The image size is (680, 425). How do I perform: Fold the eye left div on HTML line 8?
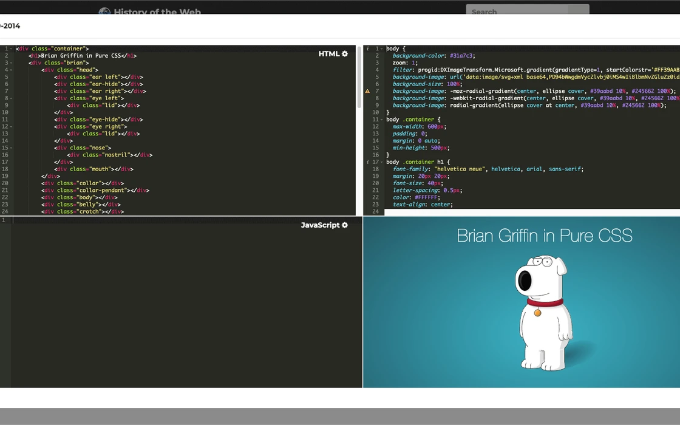click(x=12, y=98)
